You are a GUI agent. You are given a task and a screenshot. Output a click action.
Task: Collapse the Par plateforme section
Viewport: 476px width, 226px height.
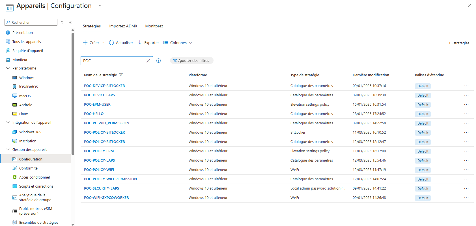(x=8, y=68)
